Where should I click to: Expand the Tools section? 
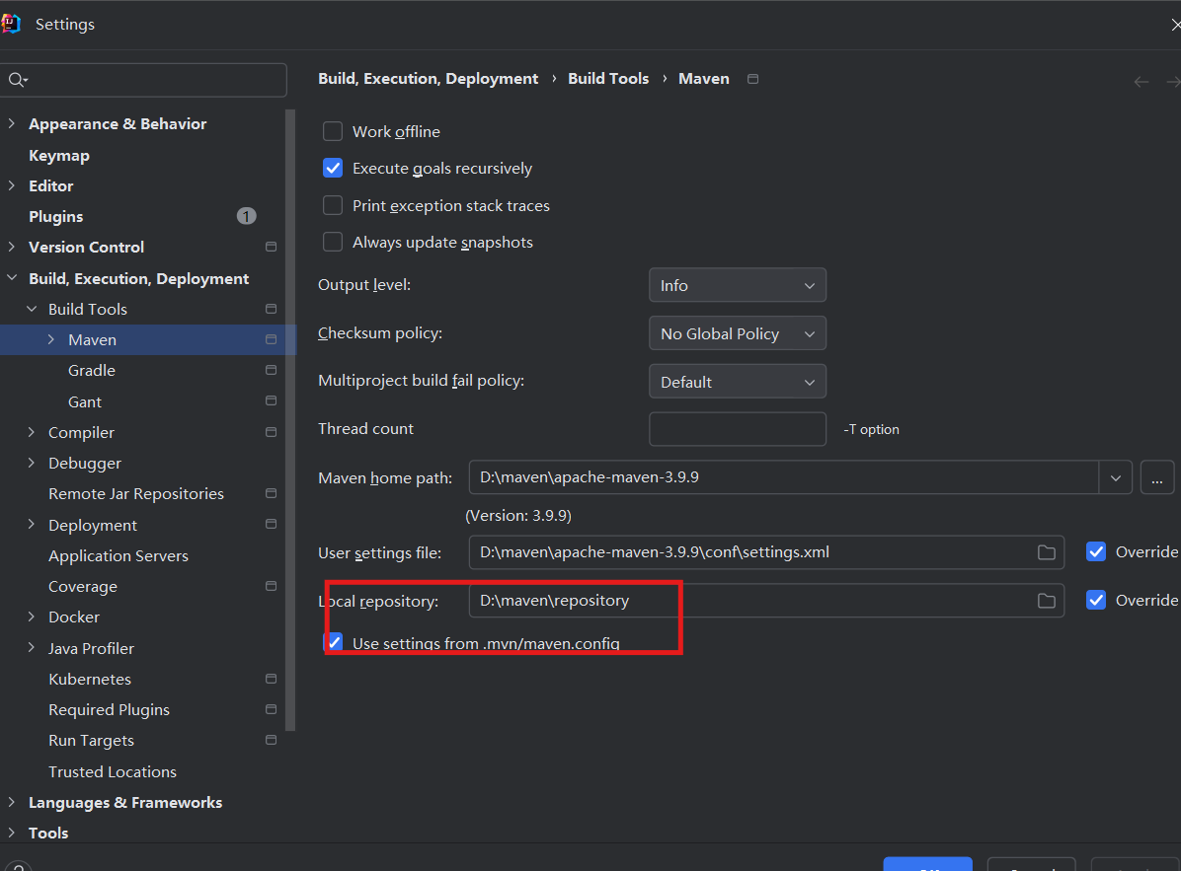11,833
